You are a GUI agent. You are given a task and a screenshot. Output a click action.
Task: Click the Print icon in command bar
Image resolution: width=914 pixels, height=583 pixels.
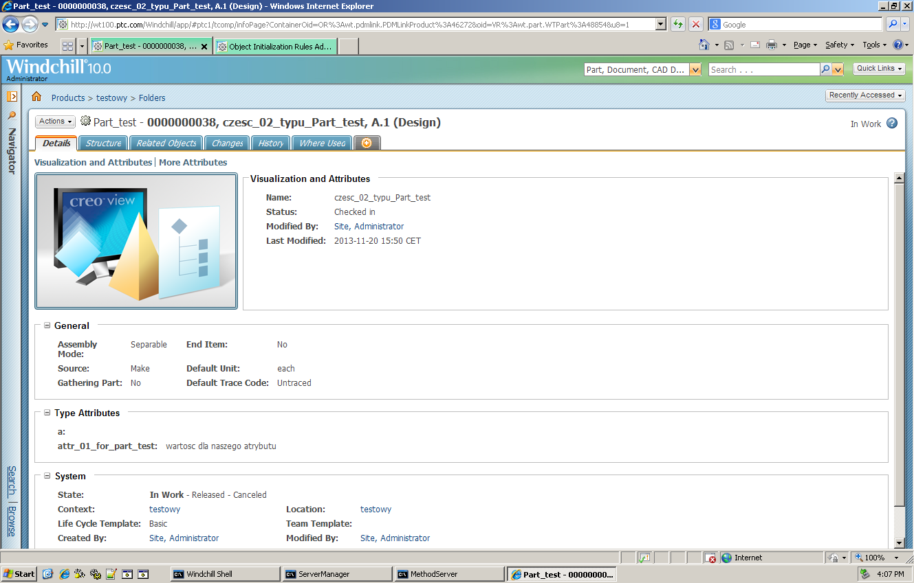772,45
